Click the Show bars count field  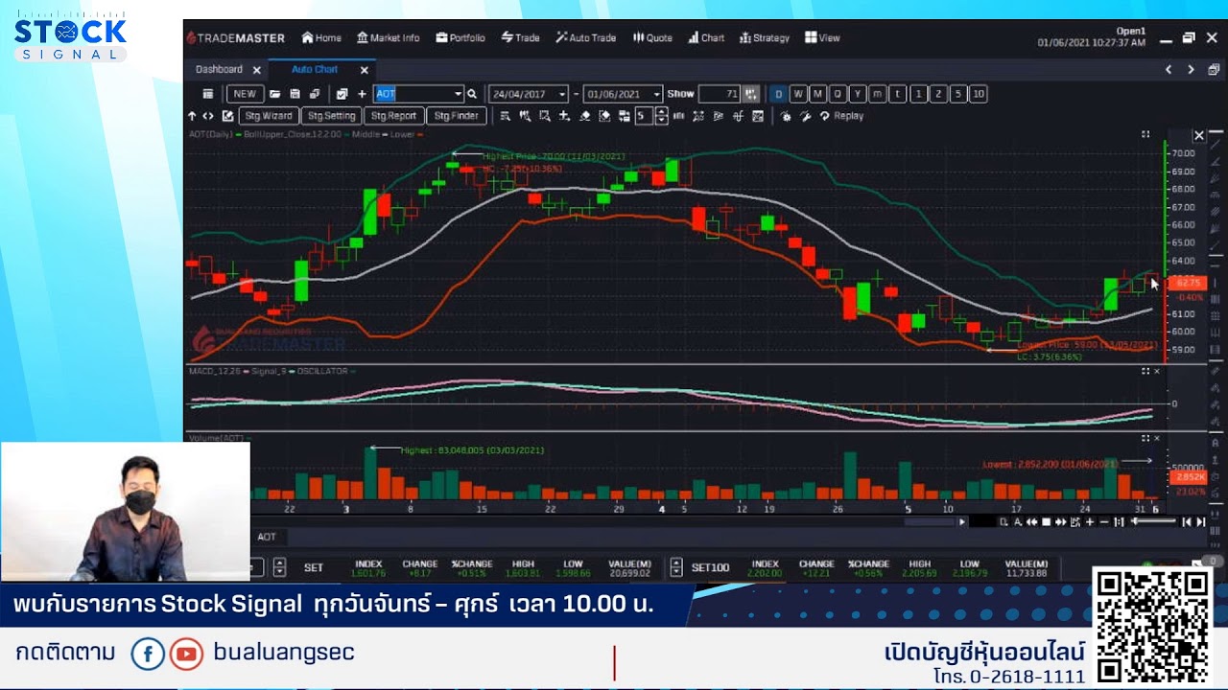(720, 94)
